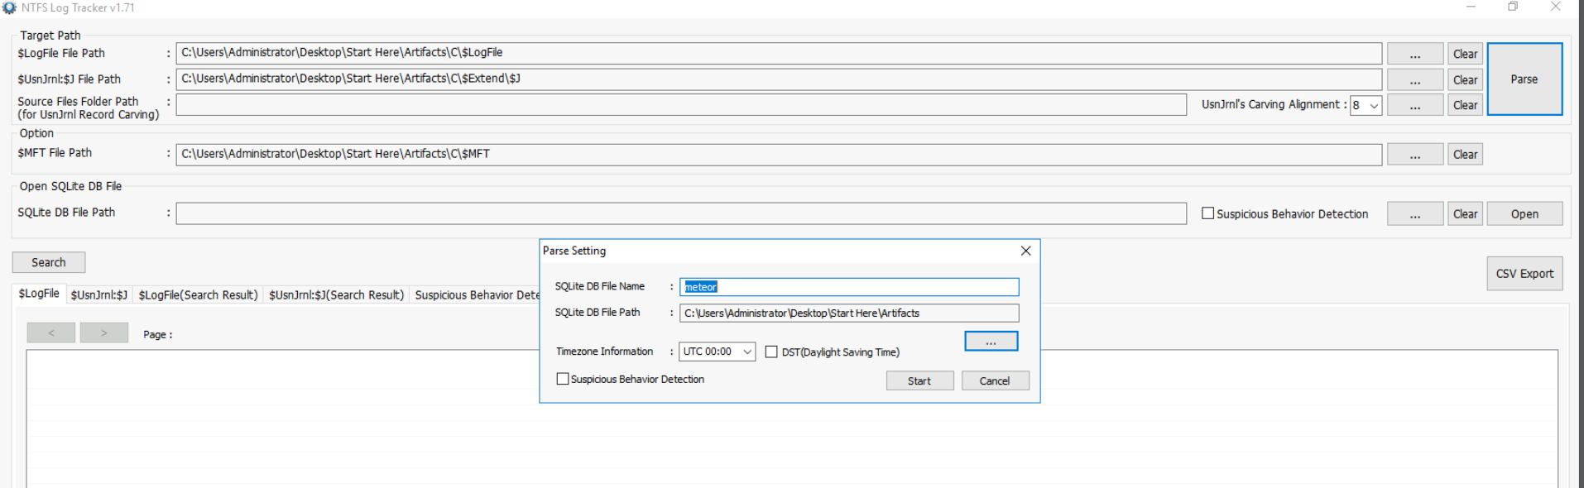Click the SQLite DB File Name field
The width and height of the screenshot is (1584, 488).
[849, 287]
